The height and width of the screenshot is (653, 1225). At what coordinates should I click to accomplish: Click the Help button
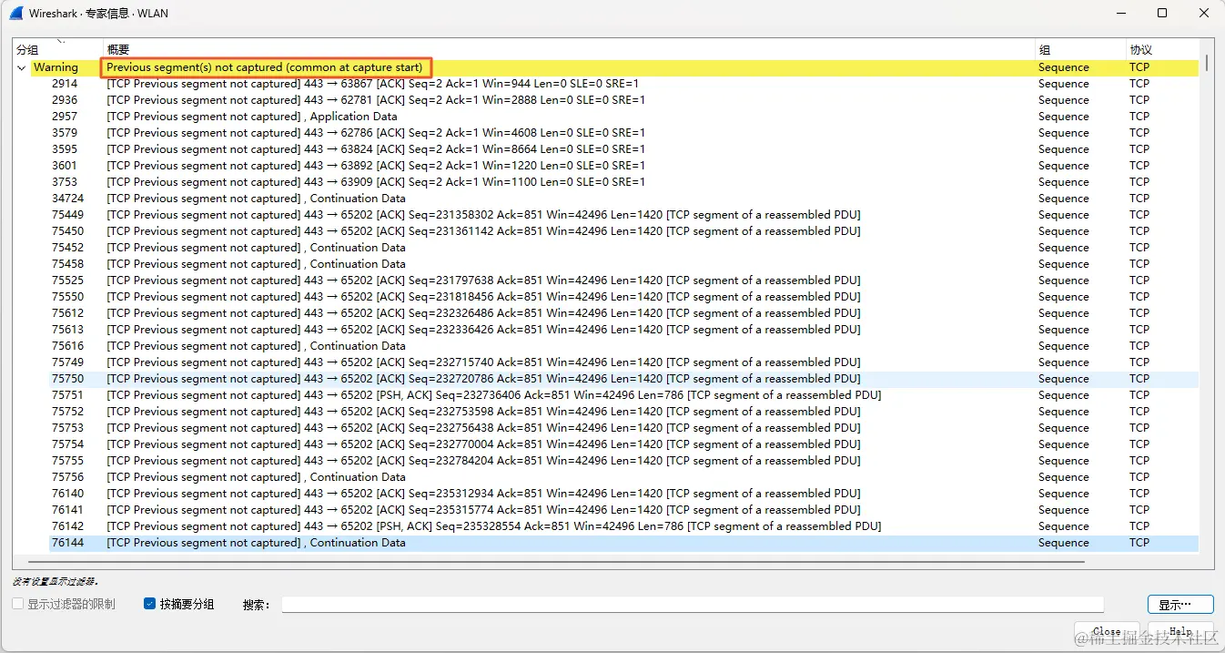tap(1180, 631)
